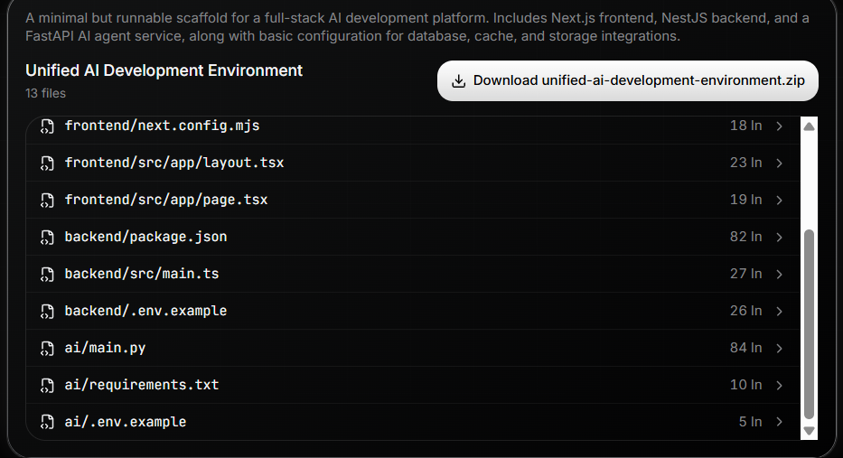Open the file name backend/src/main.ts
The height and width of the screenshot is (458, 843).
tap(142, 274)
